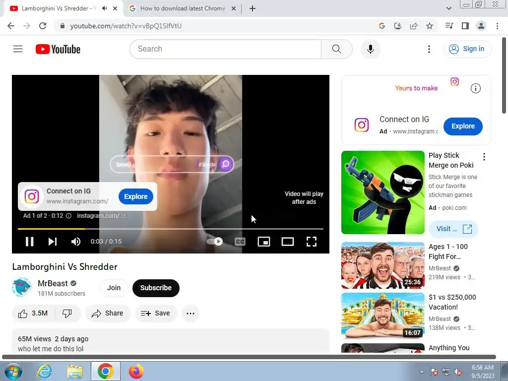Open MrBeast channel avatar

(22, 287)
